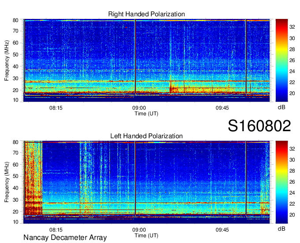Select the S160802 identifier label
This screenshot has height=243, width=300.
[x=259, y=126]
